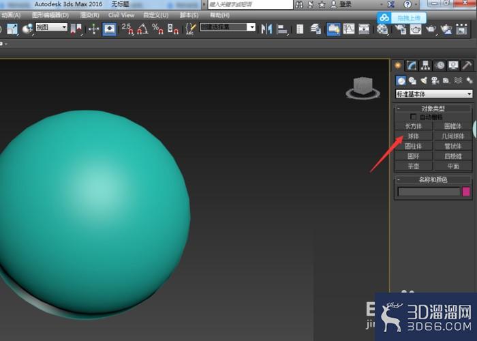Open Edit Named Selection Sets

tap(191, 29)
